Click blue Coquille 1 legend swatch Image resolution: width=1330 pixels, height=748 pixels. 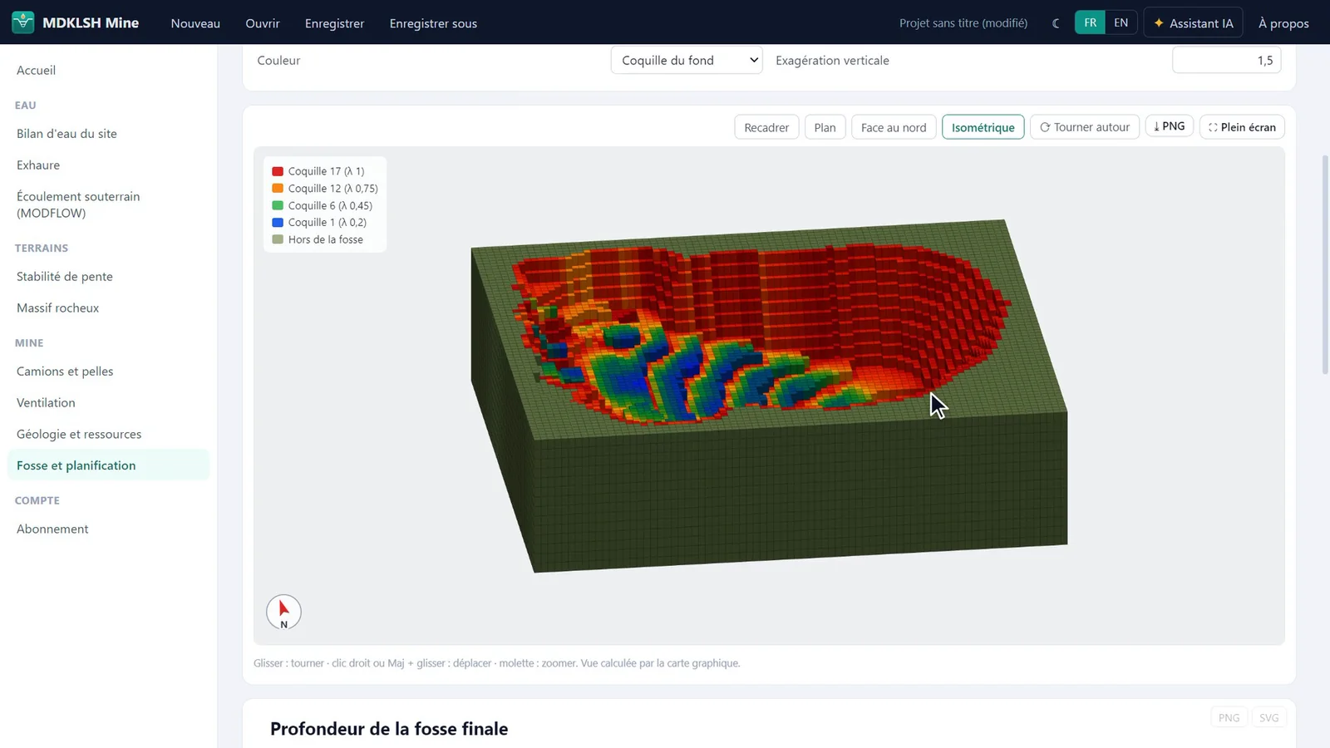[x=278, y=223]
